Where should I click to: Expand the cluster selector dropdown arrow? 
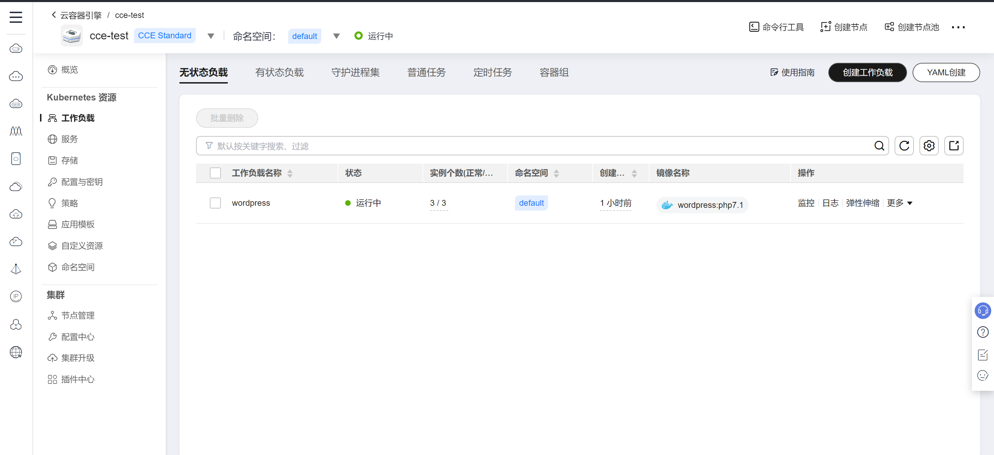[211, 36]
